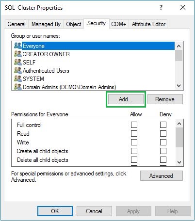Click the group list scrollbar thumb
This screenshot has height=221, width=195.
point(179,55)
